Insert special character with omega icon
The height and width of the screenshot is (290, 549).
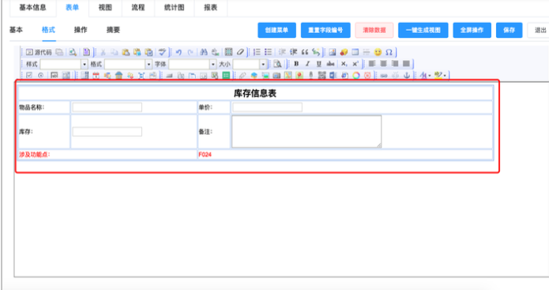pyautogui.click(x=389, y=53)
